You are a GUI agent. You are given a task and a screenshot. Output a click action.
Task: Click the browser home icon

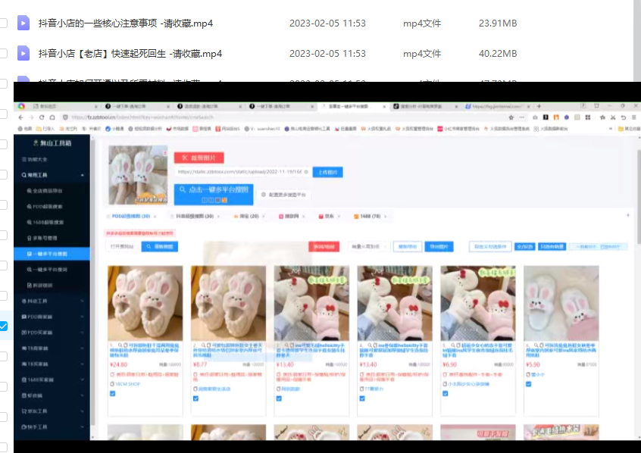pos(53,117)
